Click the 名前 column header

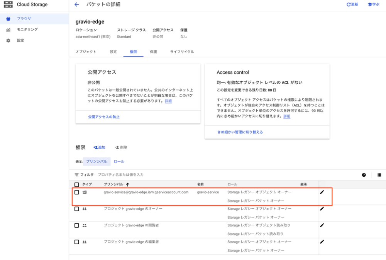[200, 184]
